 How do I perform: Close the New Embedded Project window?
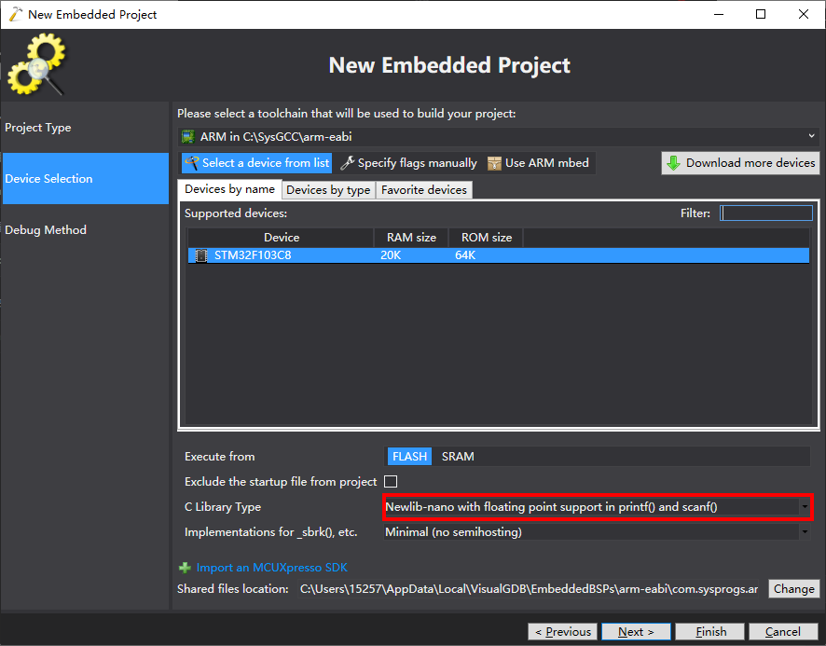coord(804,14)
